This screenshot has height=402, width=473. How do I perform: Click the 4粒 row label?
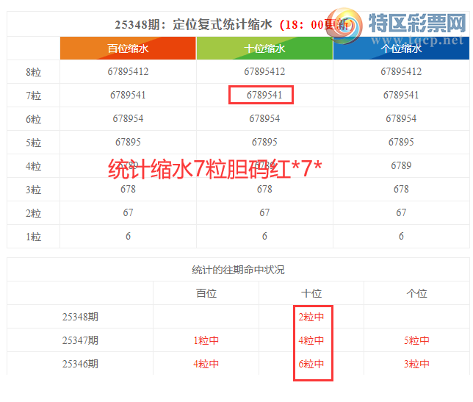[x=33, y=166]
